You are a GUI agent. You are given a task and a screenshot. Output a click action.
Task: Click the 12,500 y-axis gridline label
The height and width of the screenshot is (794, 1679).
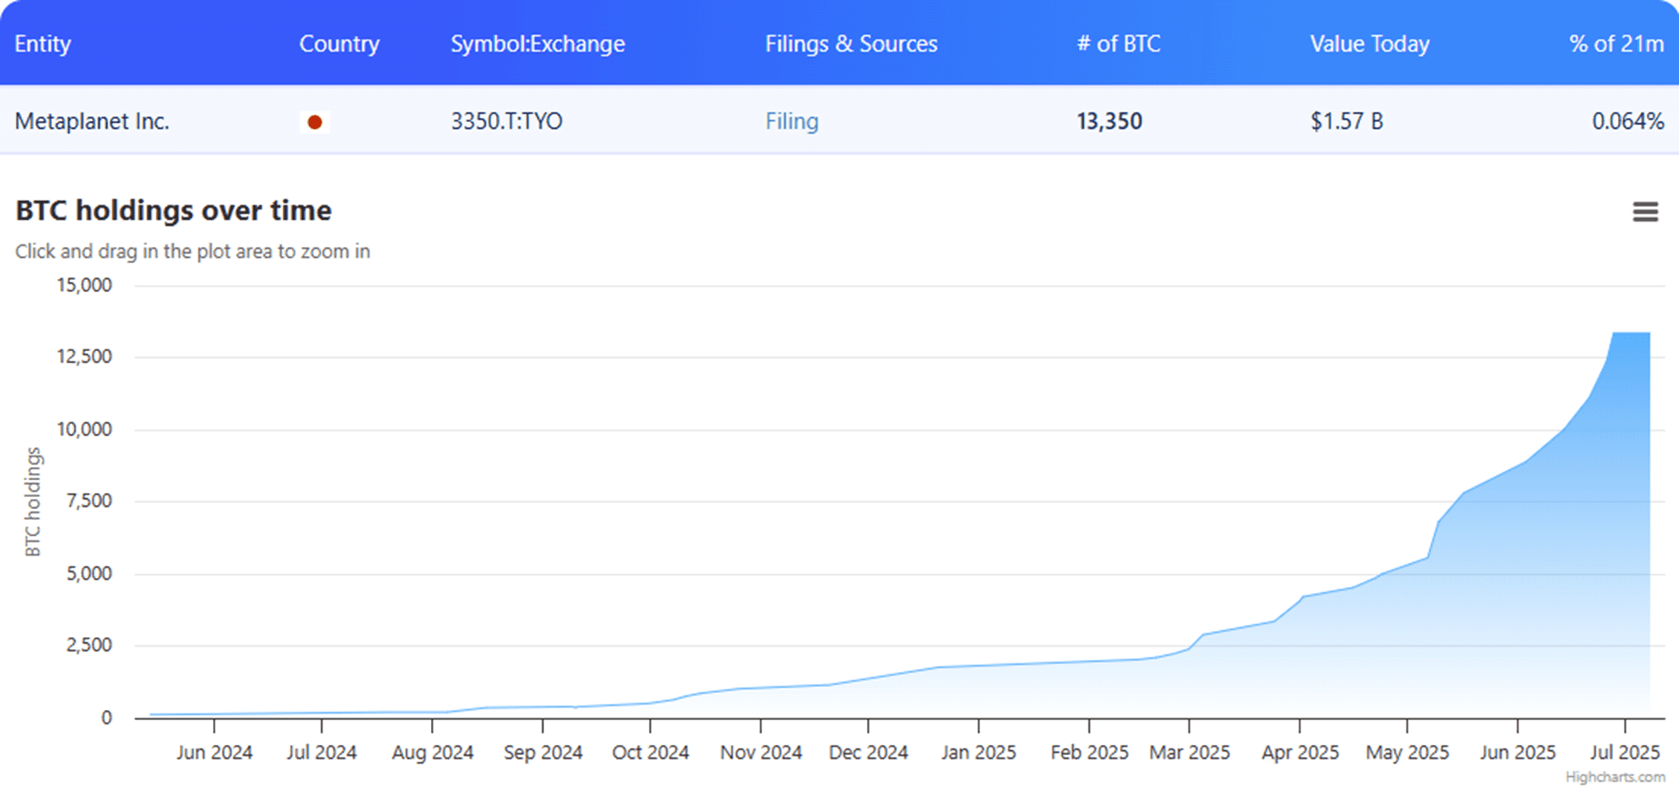[84, 356]
